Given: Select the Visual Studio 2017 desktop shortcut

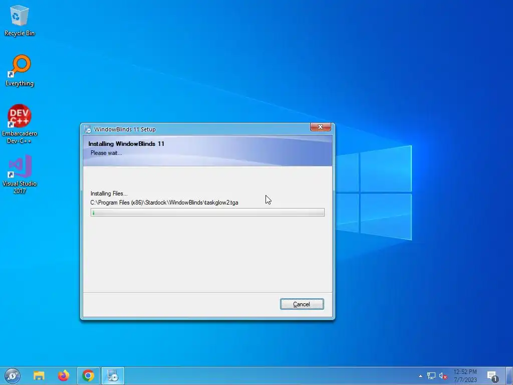Looking at the screenshot, I should (20, 174).
